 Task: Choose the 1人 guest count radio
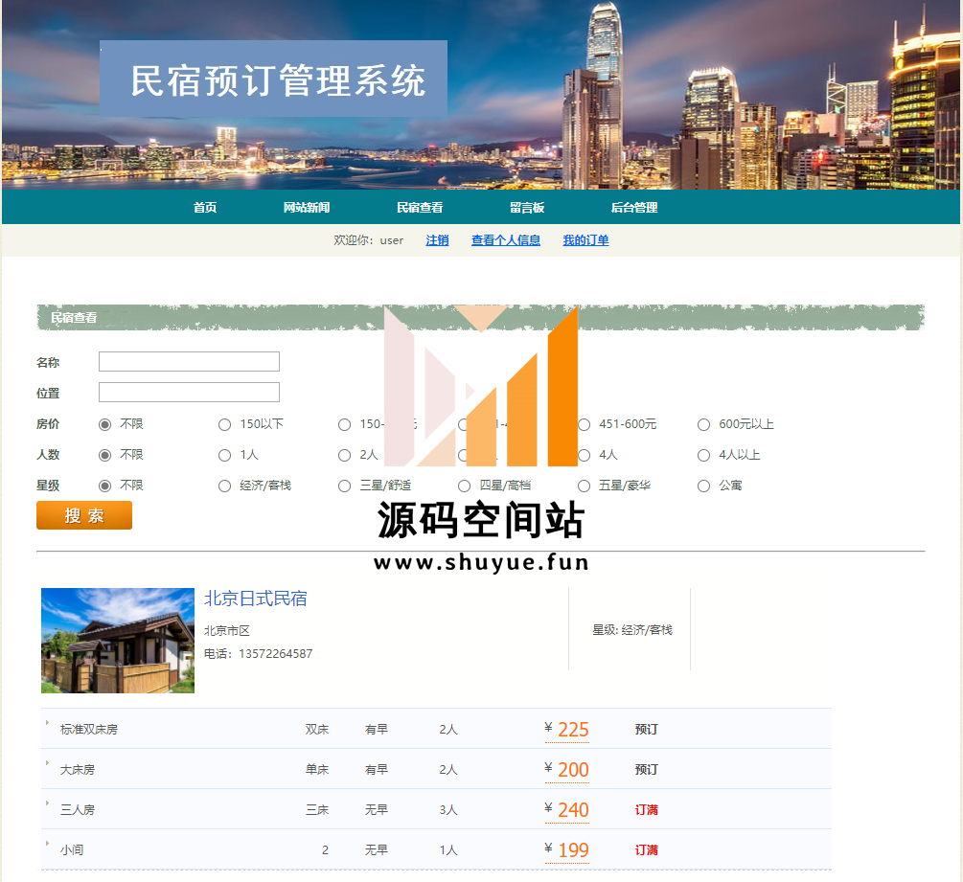pos(225,456)
